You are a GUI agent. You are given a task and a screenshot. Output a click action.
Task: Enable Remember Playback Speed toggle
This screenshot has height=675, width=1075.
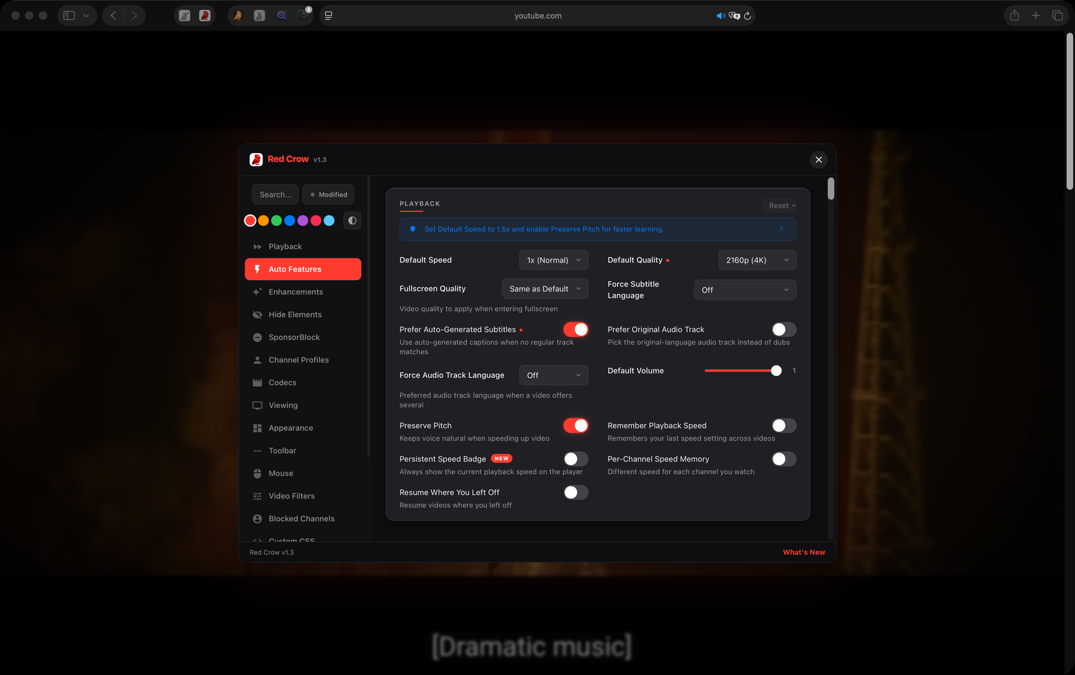click(784, 425)
